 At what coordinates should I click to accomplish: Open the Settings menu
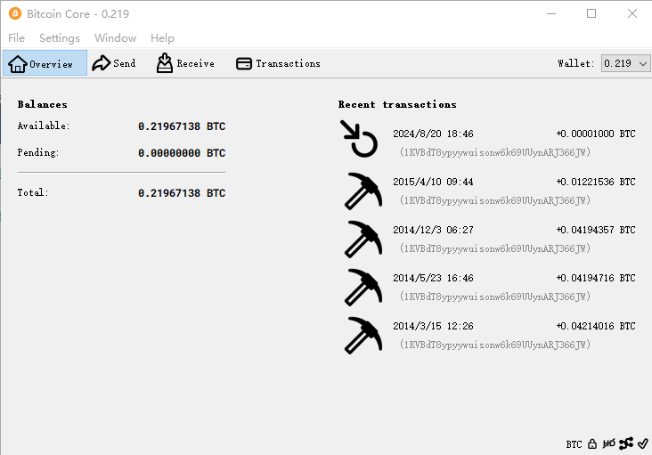[60, 38]
